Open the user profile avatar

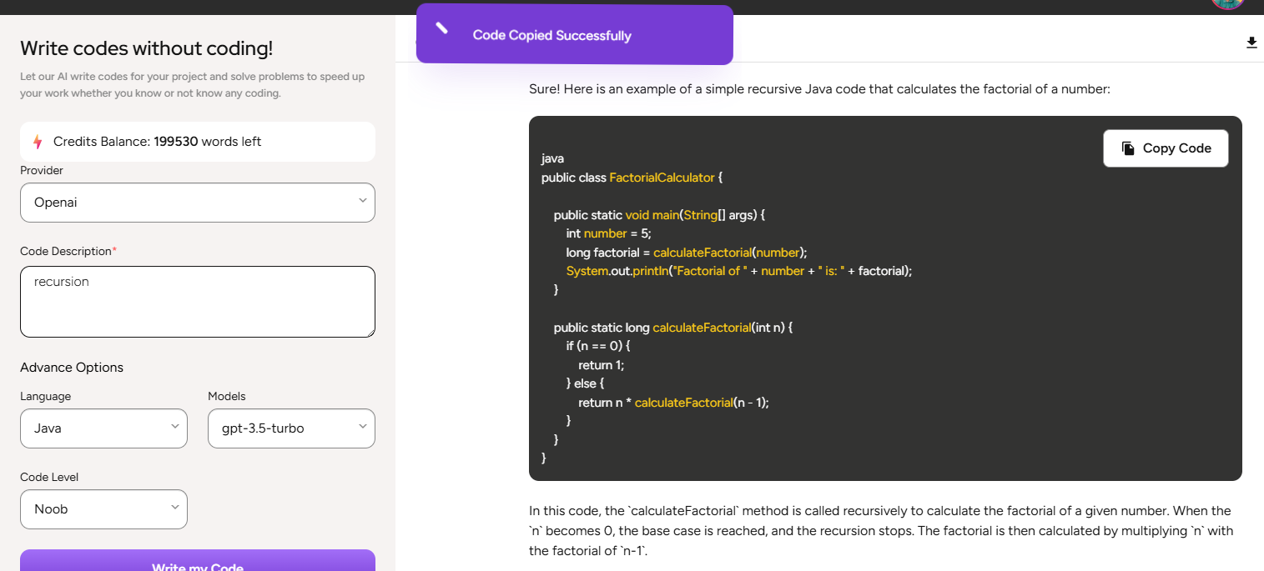pyautogui.click(x=1227, y=3)
